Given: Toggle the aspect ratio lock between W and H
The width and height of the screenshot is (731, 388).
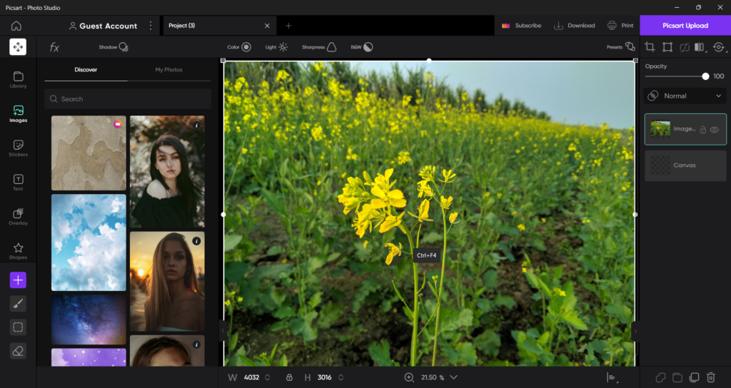Looking at the screenshot, I should point(289,377).
